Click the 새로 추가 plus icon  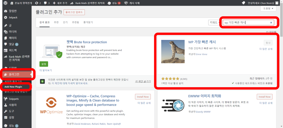tap(54, 3)
